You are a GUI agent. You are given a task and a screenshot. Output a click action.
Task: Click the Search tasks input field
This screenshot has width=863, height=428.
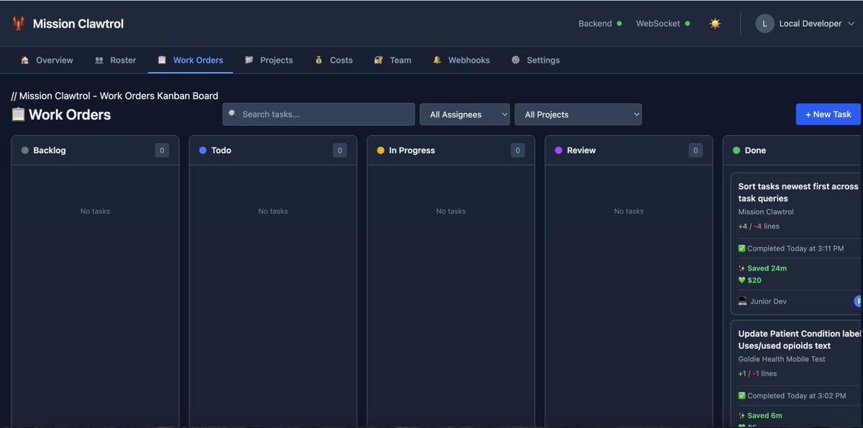(319, 114)
